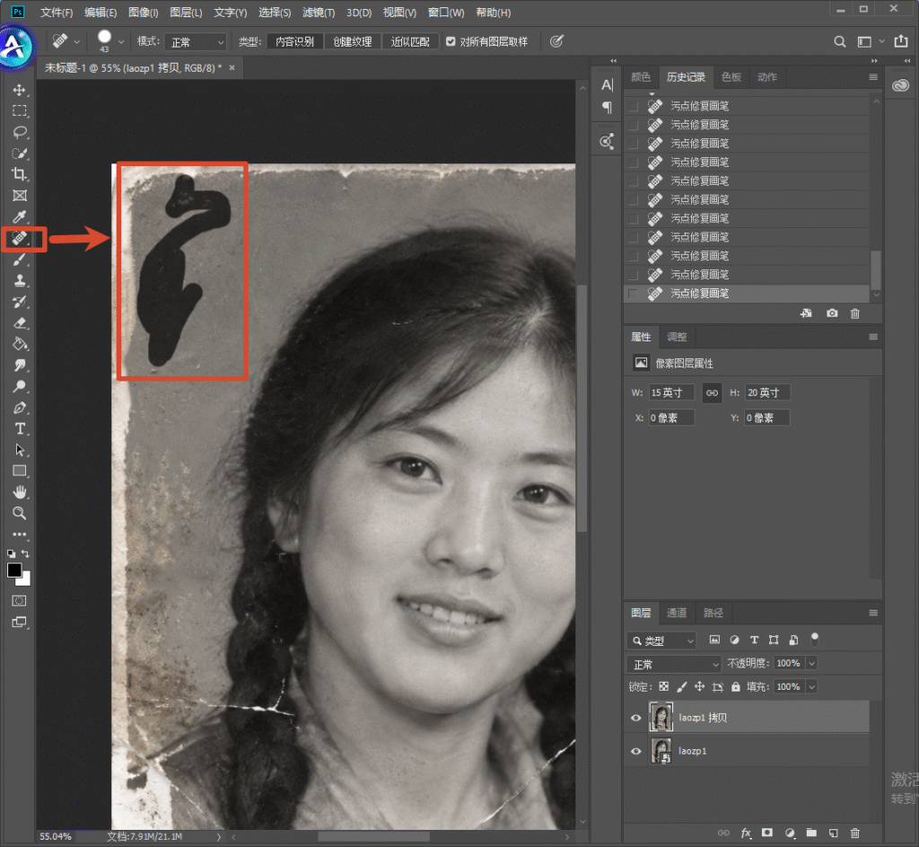The image size is (919, 847).
Task: Select the History Brush tool
Action: click(20, 302)
